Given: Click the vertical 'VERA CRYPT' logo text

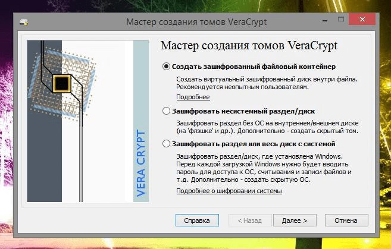Looking at the screenshot, I should [141, 163].
